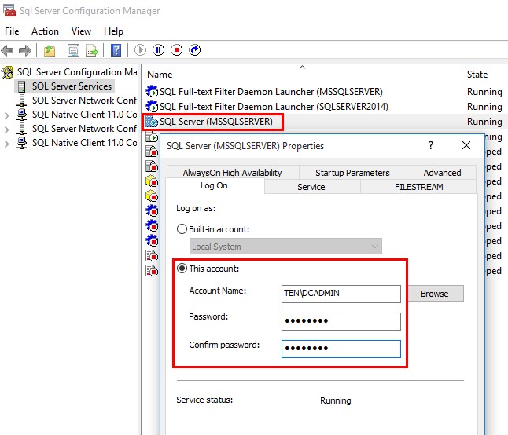Click the Forward arrow toolbar icon
Viewport: 508px width, 435px height.
point(25,50)
